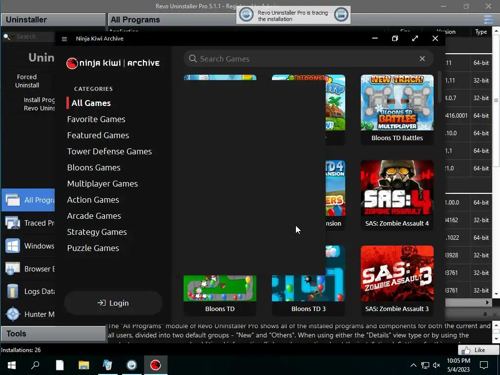
Task: Click the Login button
Action: click(113, 303)
